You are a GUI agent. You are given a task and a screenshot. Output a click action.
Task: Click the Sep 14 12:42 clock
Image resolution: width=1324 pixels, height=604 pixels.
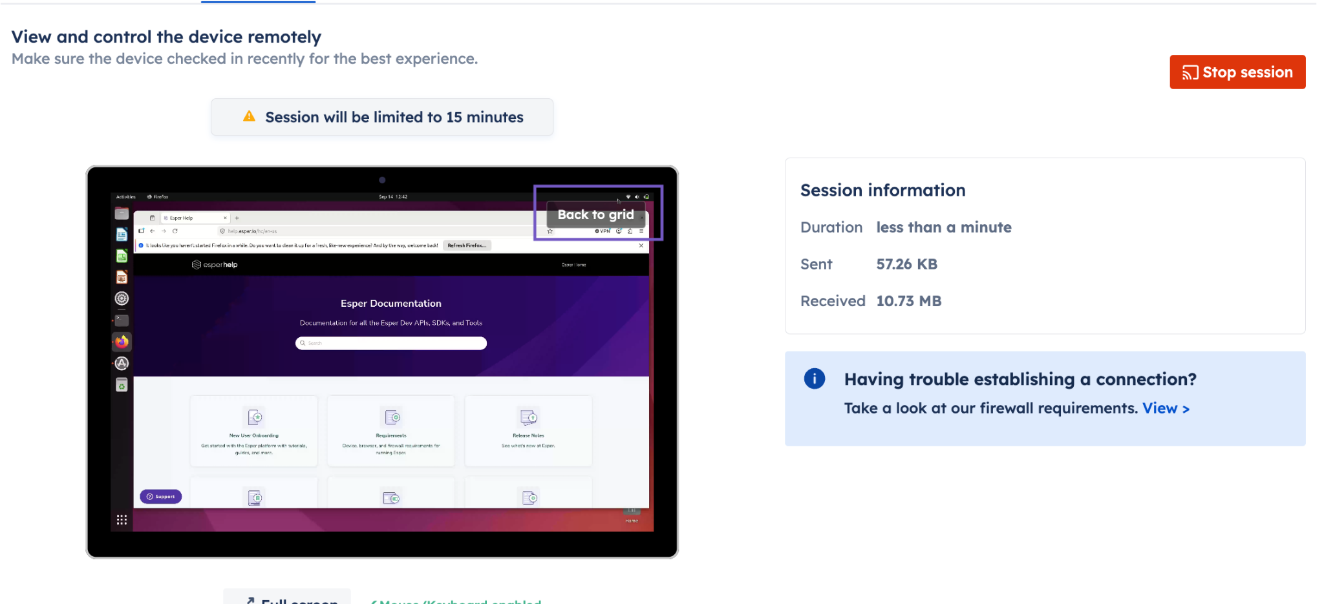[393, 197]
